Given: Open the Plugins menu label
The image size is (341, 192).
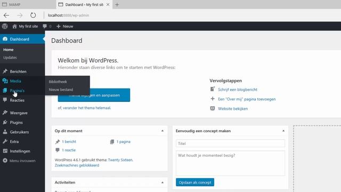Looking at the screenshot, I should (x=17, y=122).
